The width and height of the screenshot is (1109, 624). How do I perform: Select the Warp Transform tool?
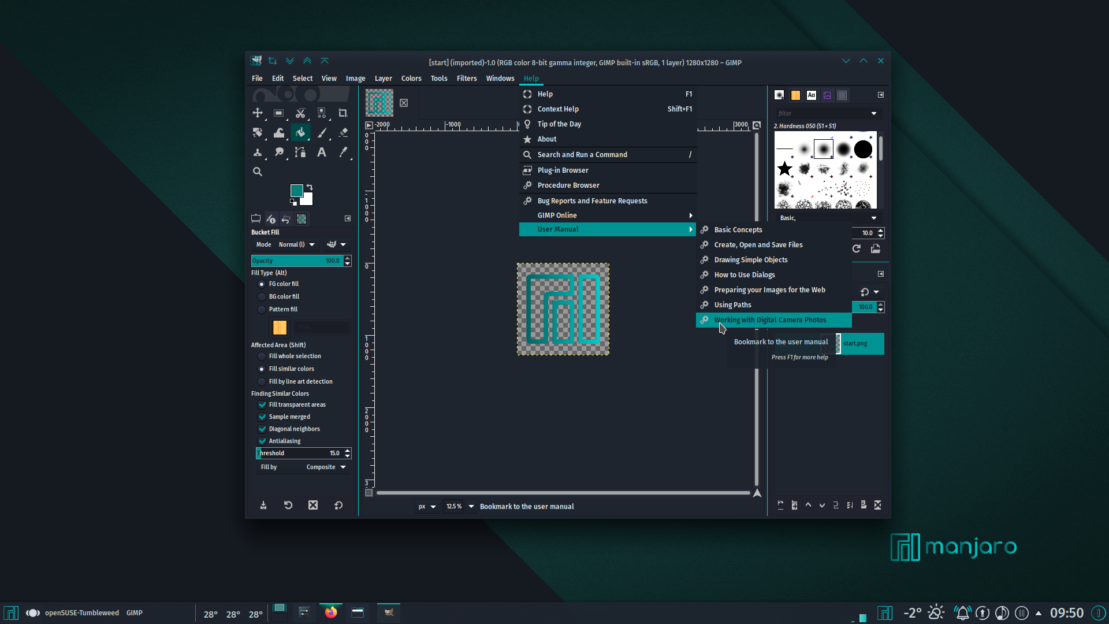point(279,132)
